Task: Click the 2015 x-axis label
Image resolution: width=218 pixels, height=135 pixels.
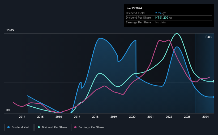Action: tap(40, 117)
